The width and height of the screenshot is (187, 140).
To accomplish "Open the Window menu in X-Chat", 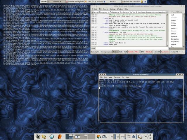I will (120, 9).
